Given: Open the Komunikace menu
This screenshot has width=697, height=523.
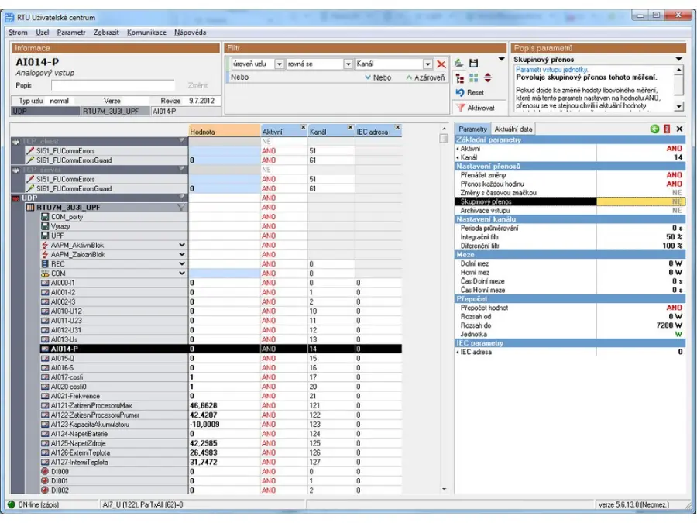Looking at the screenshot, I should coord(146,33).
